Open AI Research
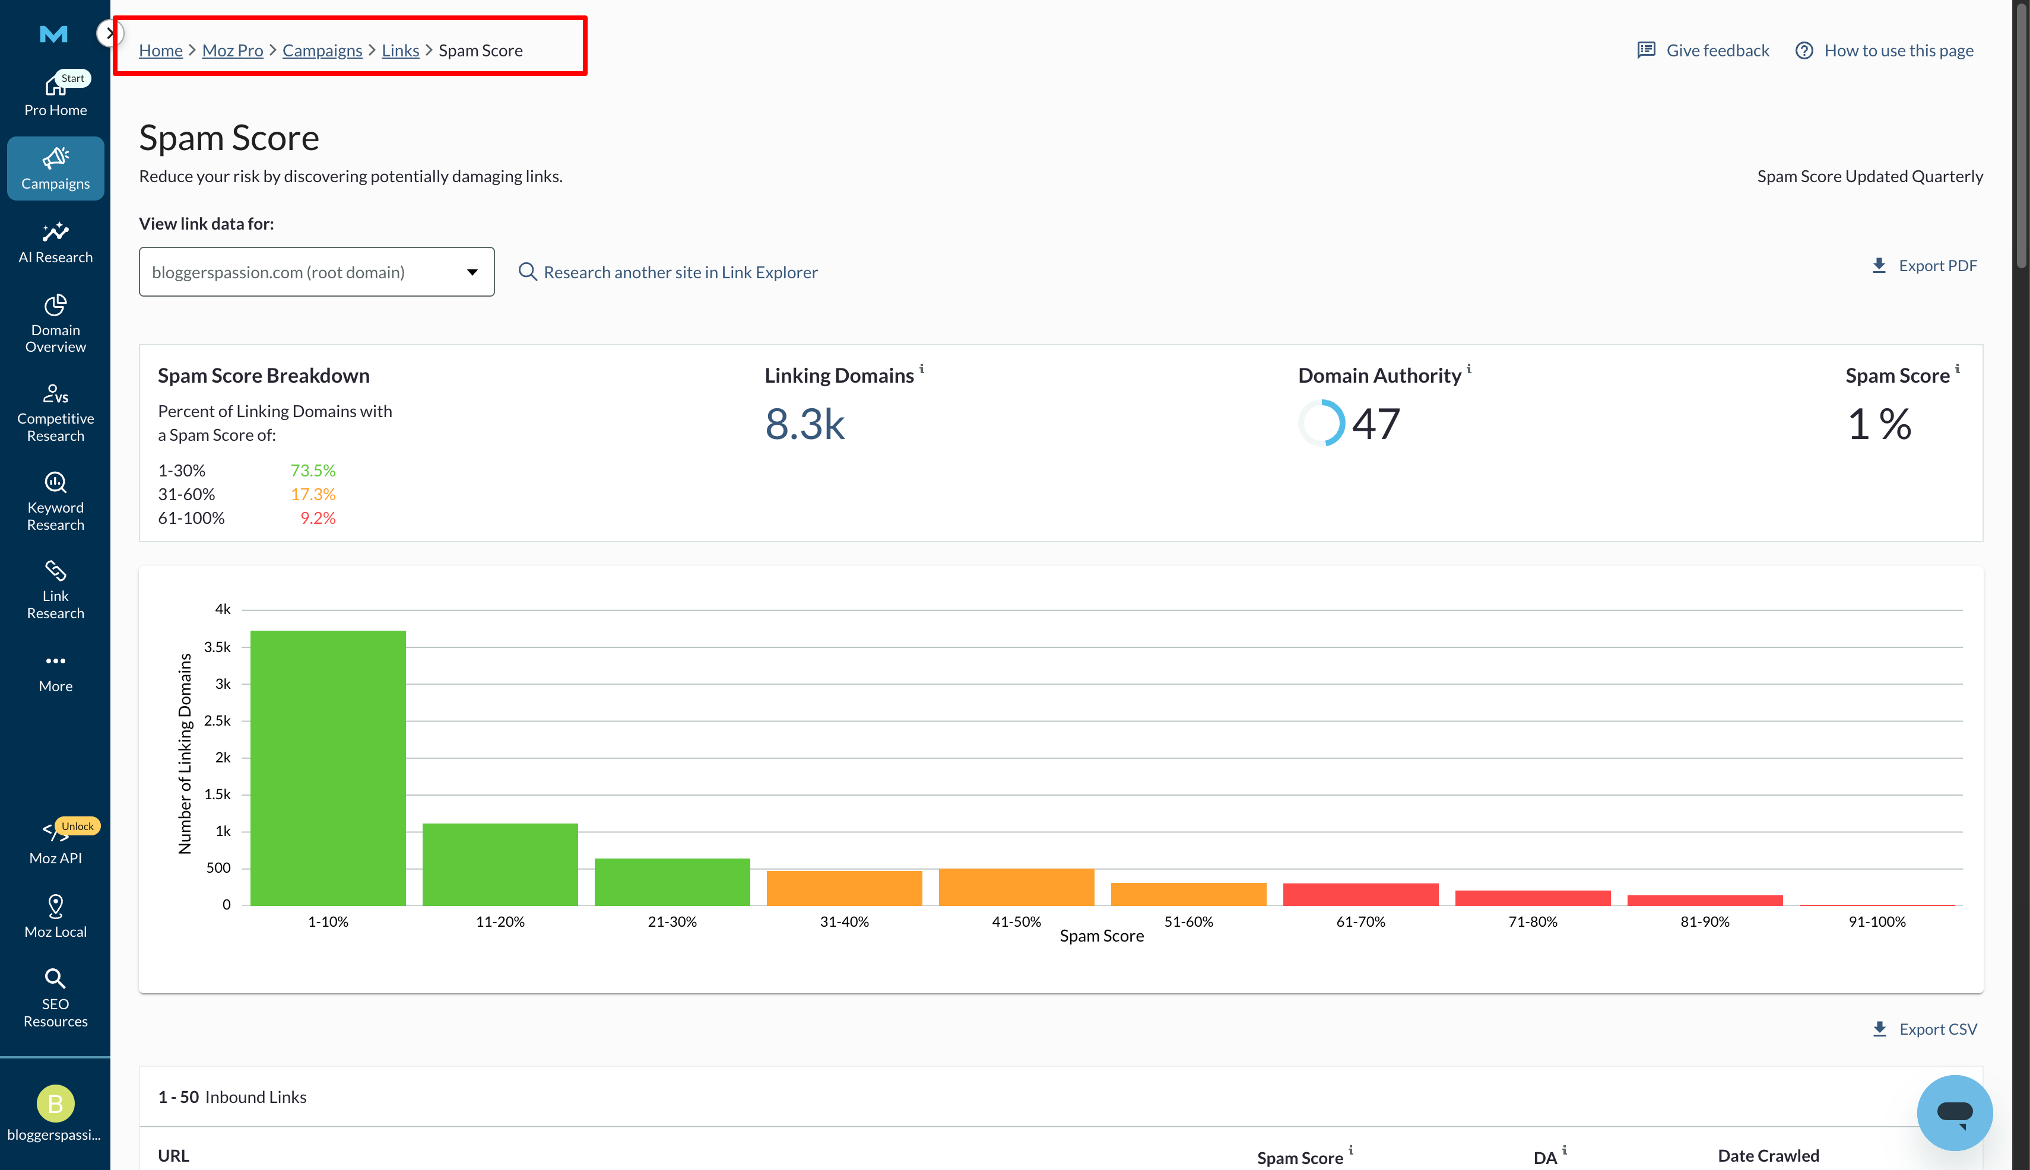Screen dimensions: 2030x1170 point(55,242)
